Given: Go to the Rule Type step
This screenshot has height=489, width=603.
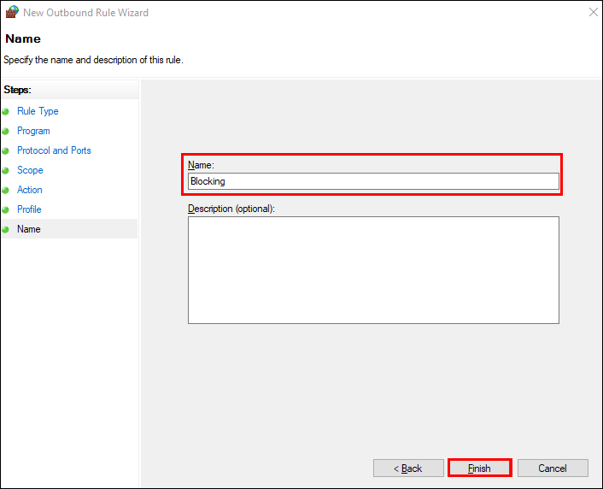Looking at the screenshot, I should point(38,111).
